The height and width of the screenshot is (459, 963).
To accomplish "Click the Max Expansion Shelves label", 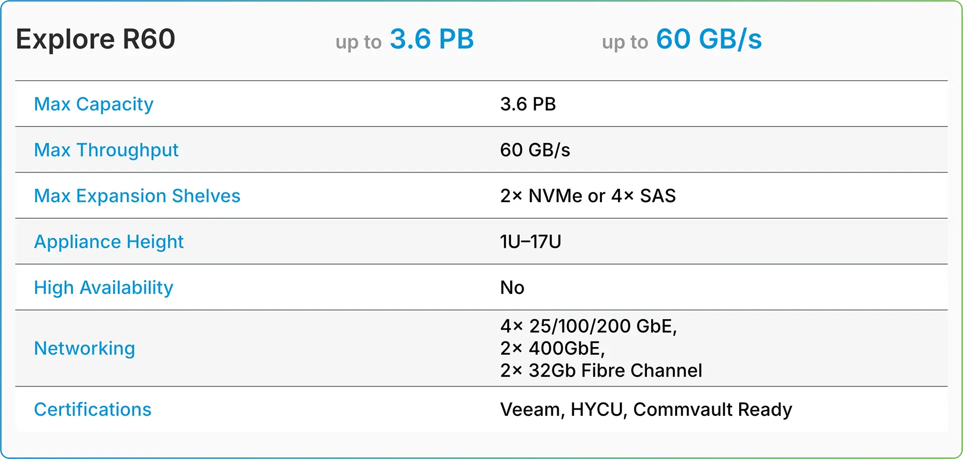I will (x=137, y=196).
